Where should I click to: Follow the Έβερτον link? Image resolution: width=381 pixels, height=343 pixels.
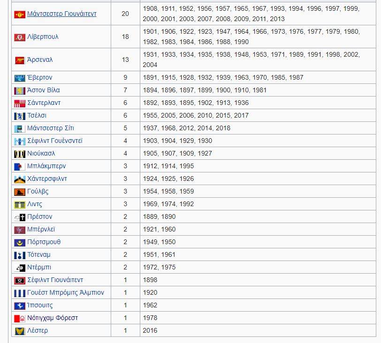pyautogui.click(x=40, y=77)
